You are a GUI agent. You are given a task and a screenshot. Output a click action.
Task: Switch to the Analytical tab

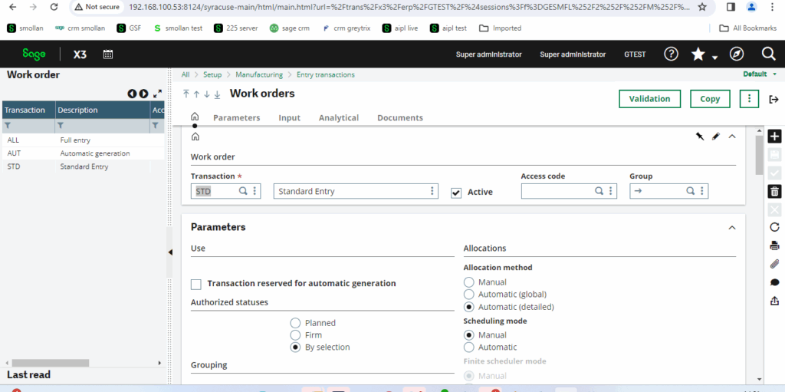(338, 118)
